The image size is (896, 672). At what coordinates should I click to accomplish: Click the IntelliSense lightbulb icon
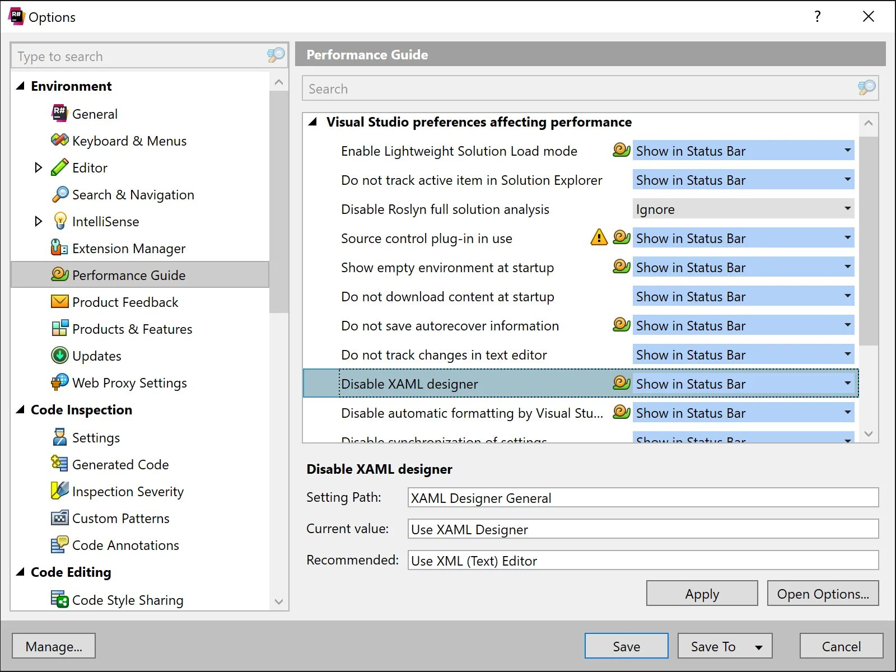[59, 221]
